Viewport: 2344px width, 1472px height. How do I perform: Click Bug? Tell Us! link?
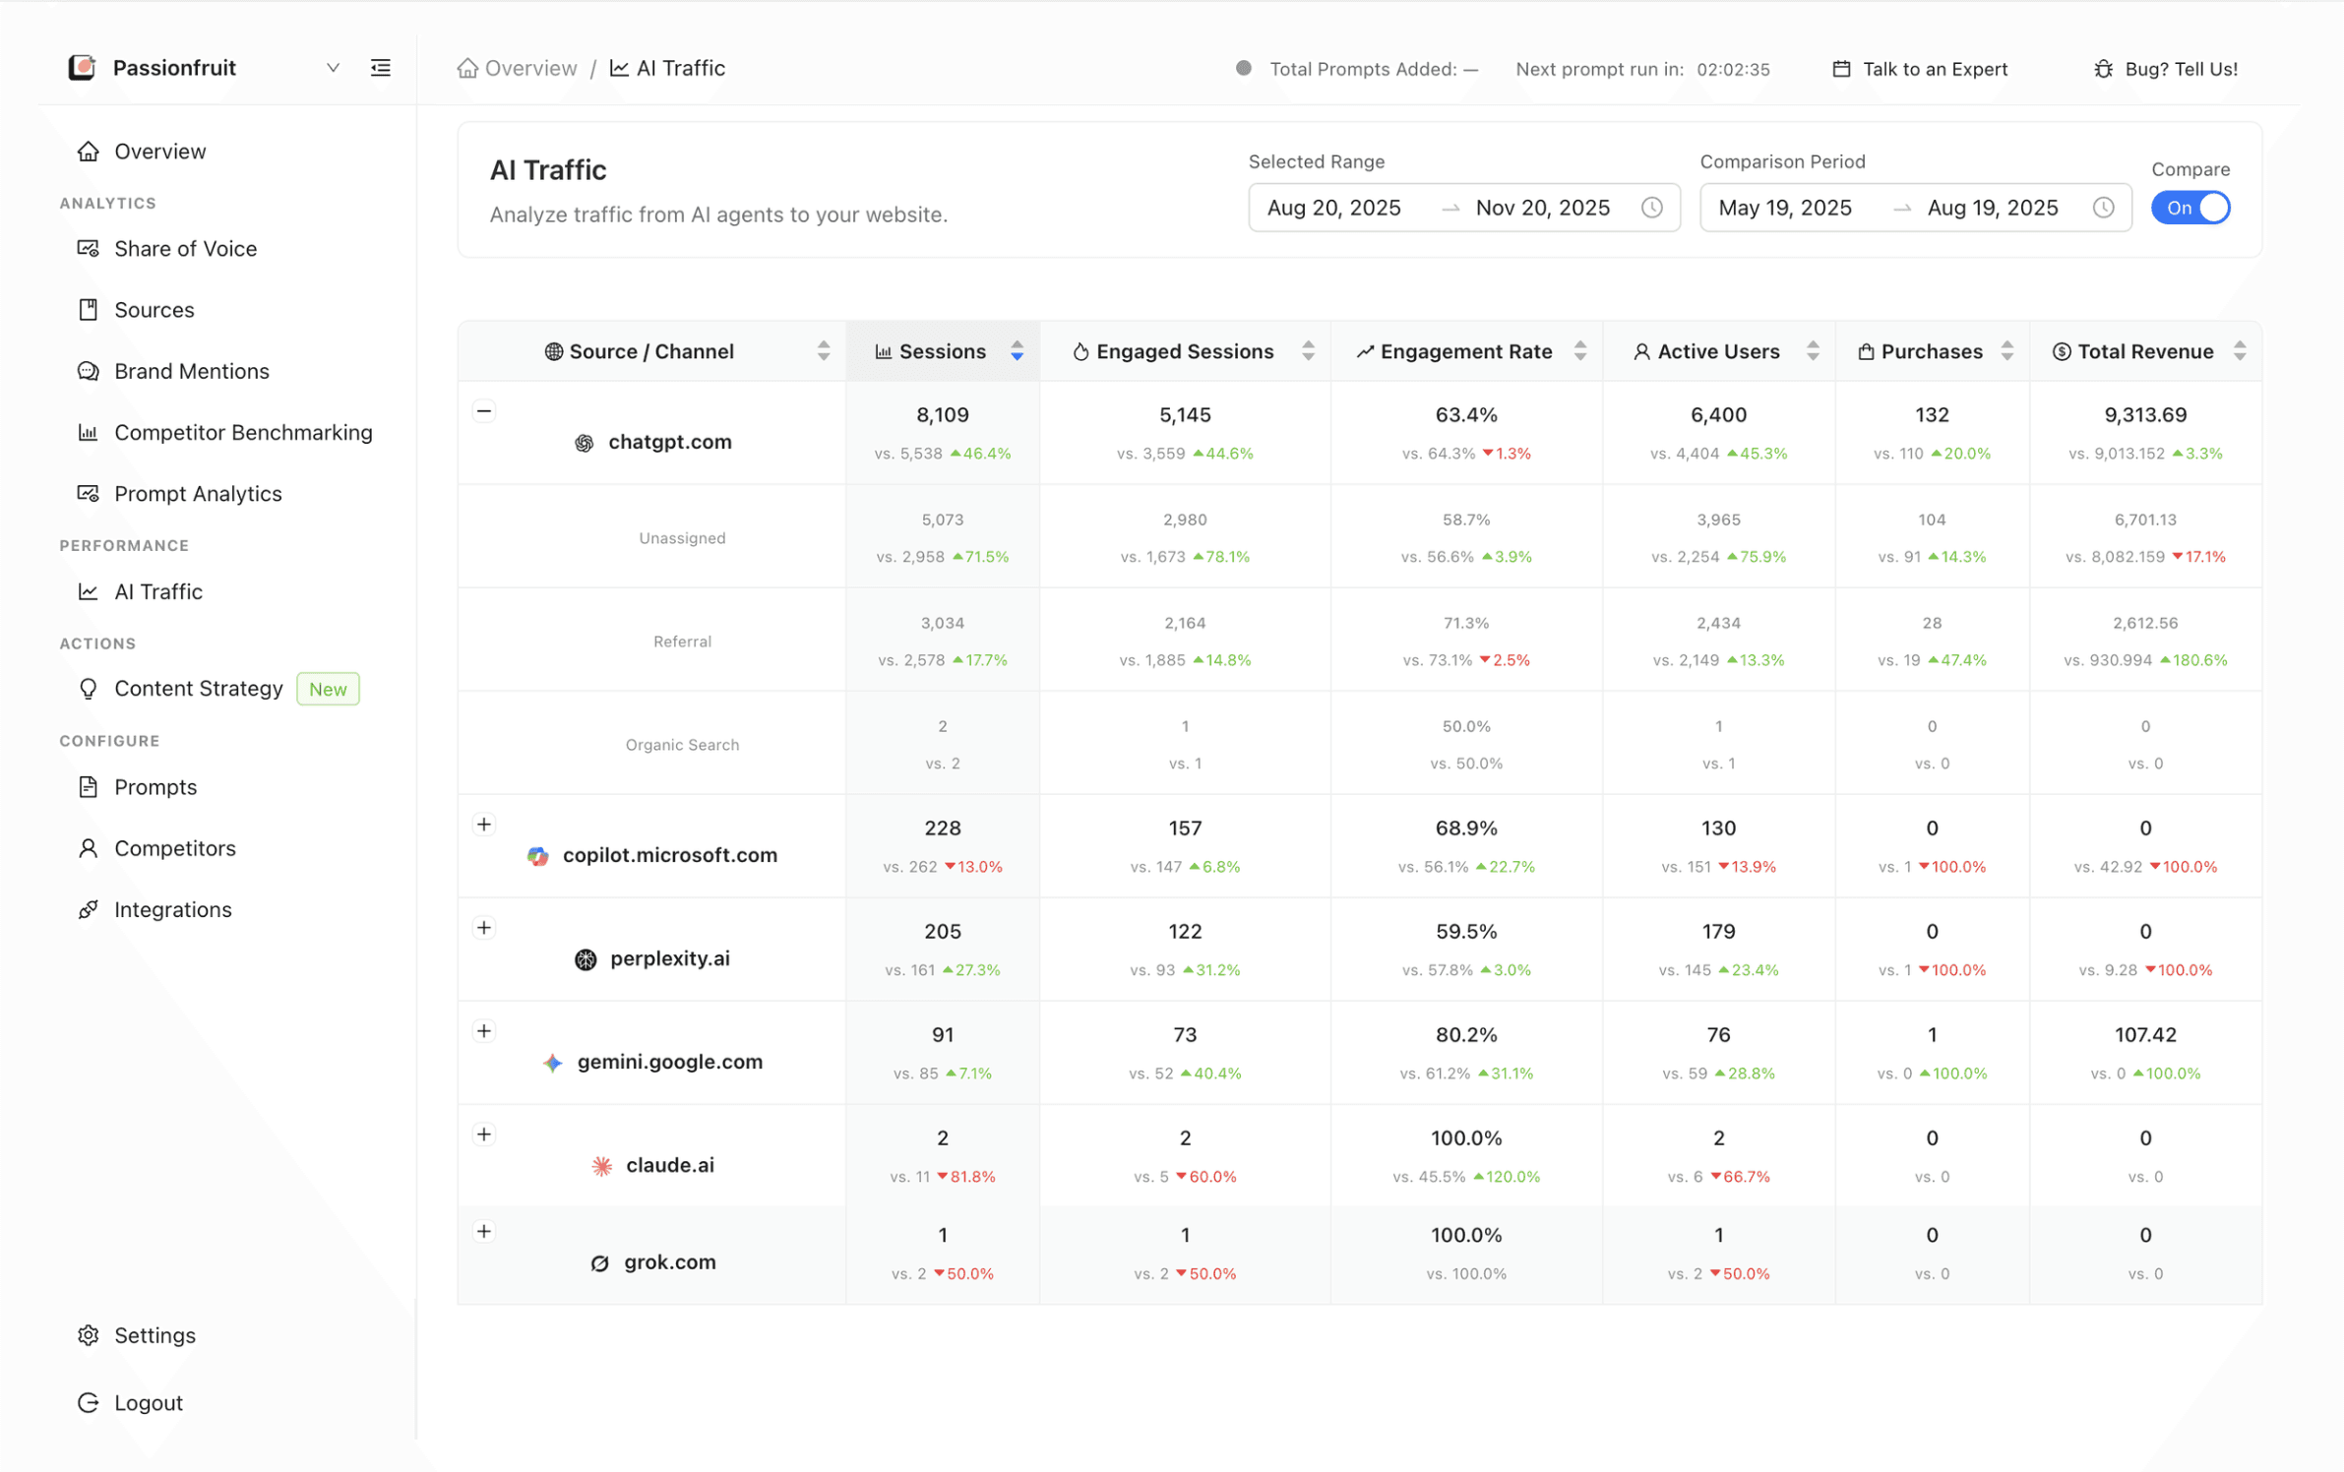(x=2181, y=69)
